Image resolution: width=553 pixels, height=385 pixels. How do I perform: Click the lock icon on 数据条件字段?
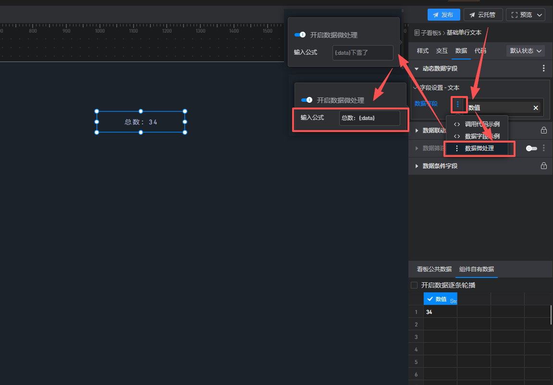point(543,166)
